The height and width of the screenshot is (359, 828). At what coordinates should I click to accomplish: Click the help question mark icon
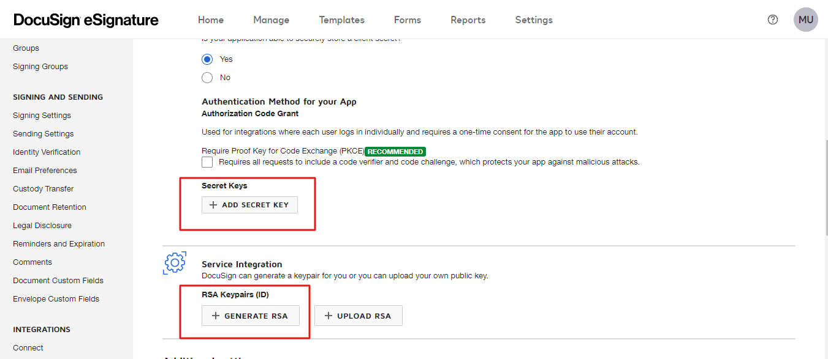pos(772,20)
